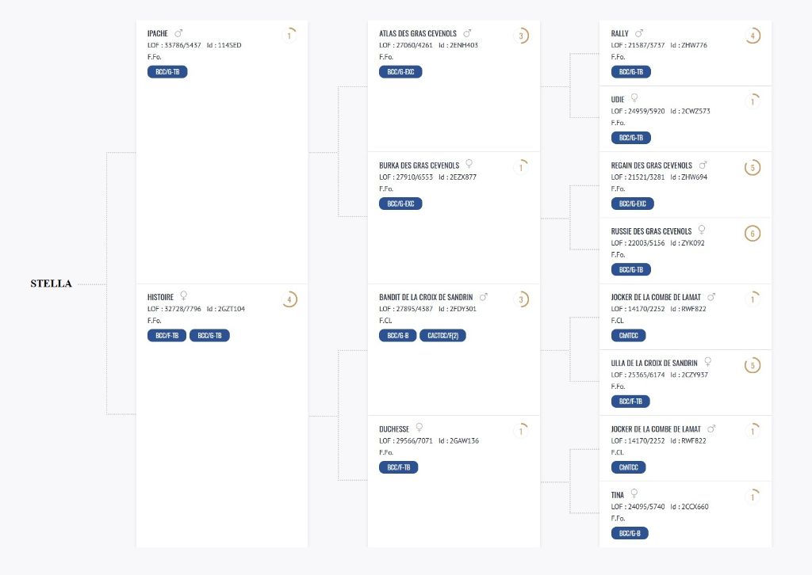
Task: Click circular badge 6 on RUSSIE DES GRAS CEVENOLS
Action: (x=753, y=234)
